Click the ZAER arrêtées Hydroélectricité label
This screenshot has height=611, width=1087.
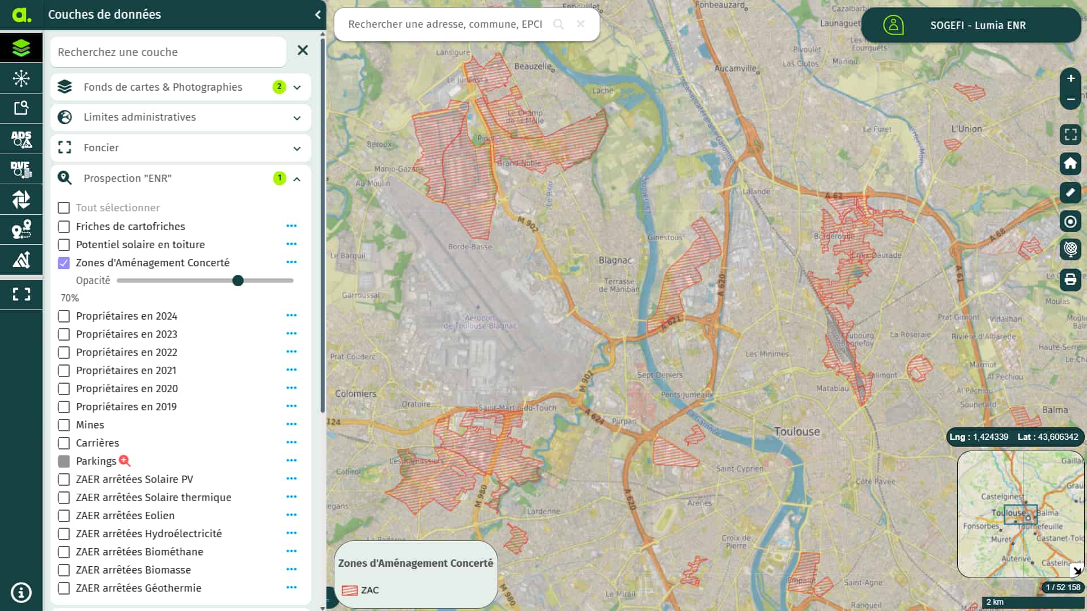[148, 534]
